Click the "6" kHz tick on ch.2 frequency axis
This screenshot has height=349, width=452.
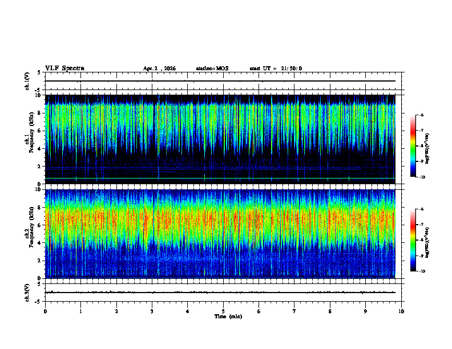(39, 225)
